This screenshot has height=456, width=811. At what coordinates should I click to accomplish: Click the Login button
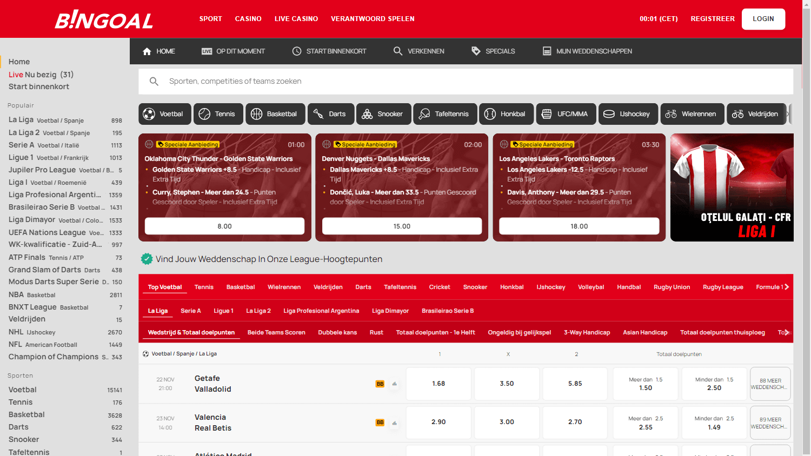point(763,19)
